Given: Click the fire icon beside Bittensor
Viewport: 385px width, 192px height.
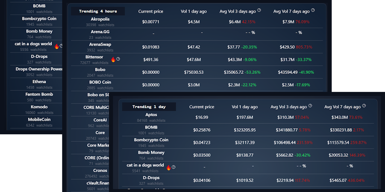Looking at the screenshot, I should 113,59.
